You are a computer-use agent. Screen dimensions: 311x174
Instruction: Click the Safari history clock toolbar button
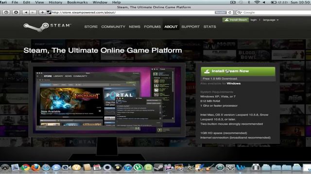(6, 13)
